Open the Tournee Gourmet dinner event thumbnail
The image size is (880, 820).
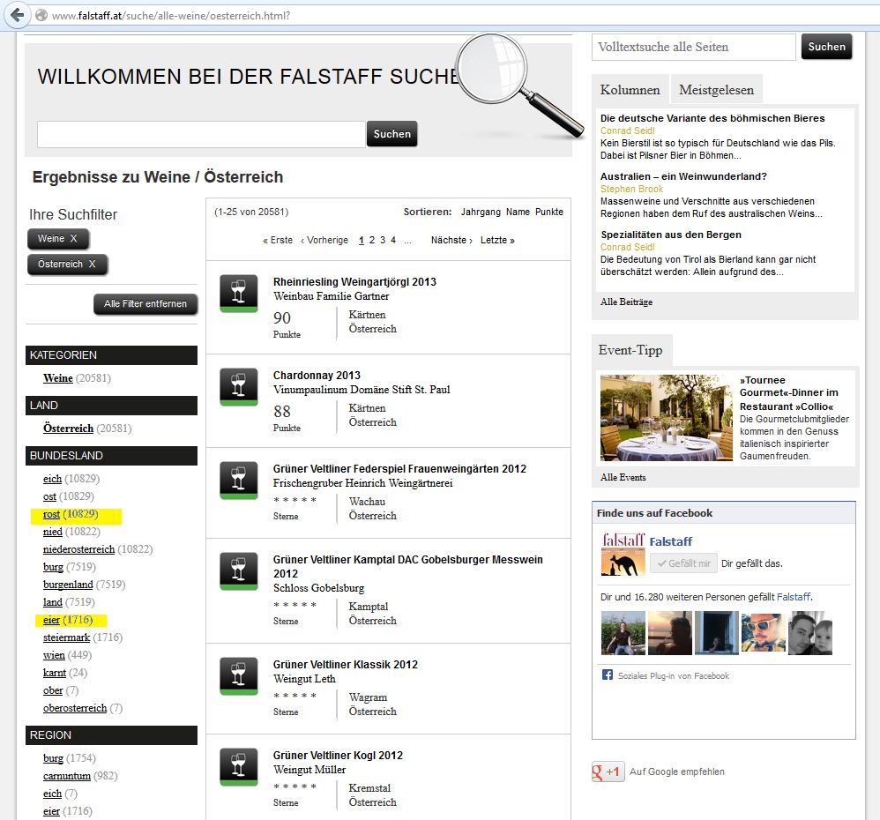click(667, 418)
